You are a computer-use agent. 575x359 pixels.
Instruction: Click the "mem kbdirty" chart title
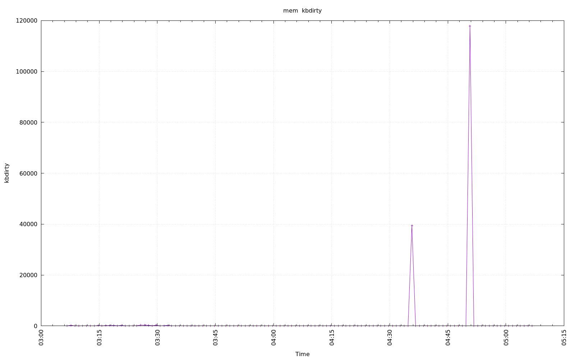pos(302,11)
